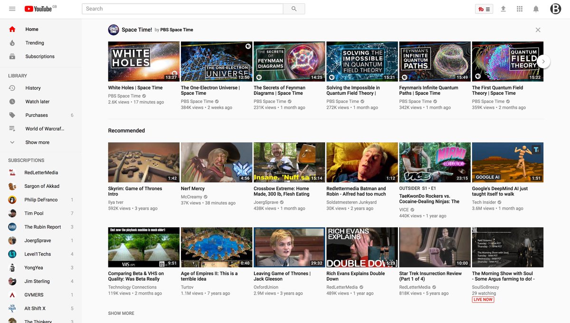Click the GVMERS channel avatar
This screenshot has width=570, height=323.
pos(12,295)
